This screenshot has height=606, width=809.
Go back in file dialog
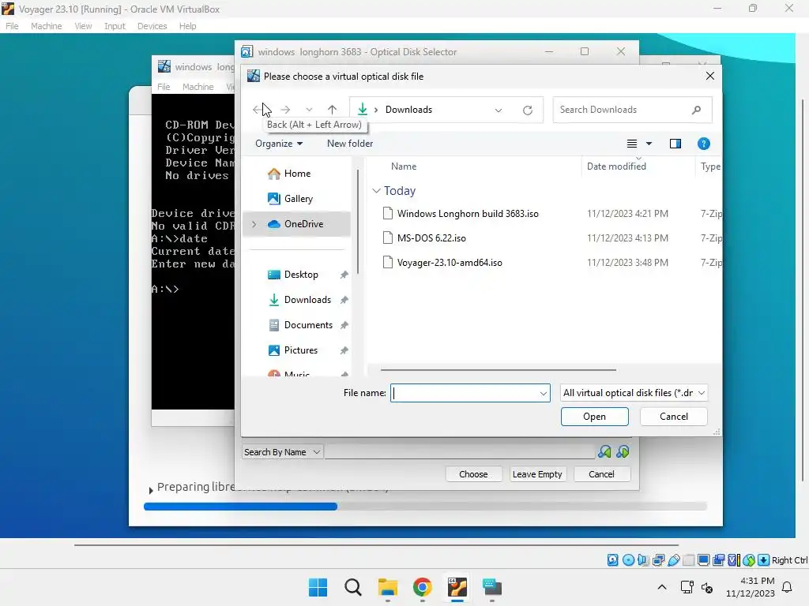[257, 110]
